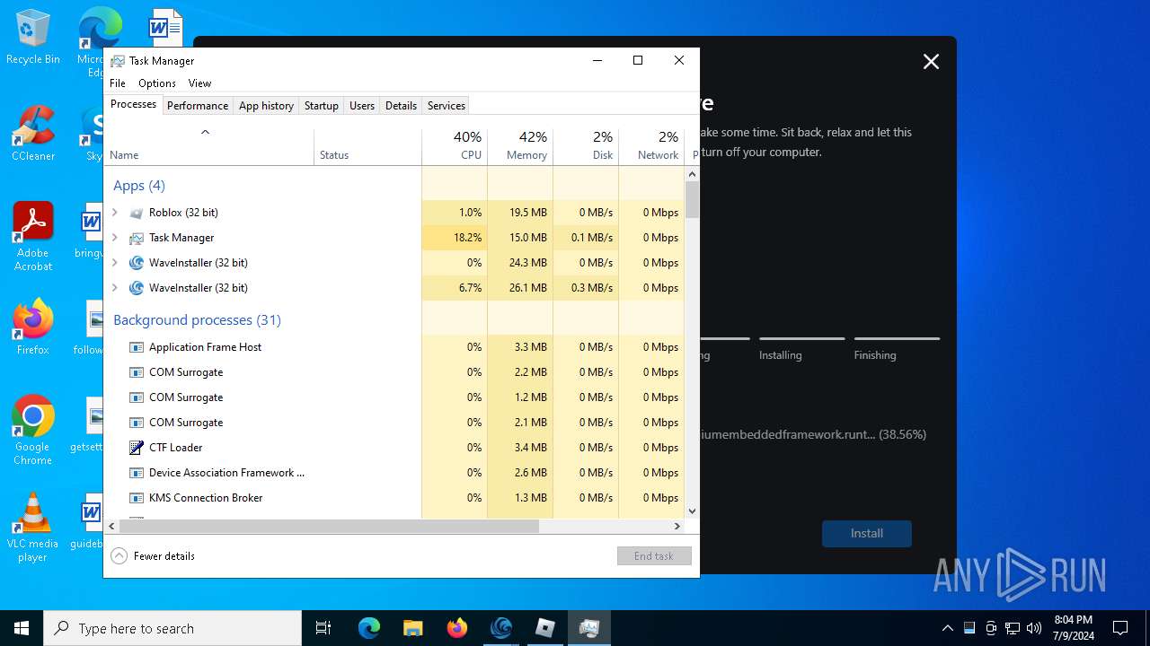
Task: Open VLC media player desktop icon
Action: tap(33, 528)
